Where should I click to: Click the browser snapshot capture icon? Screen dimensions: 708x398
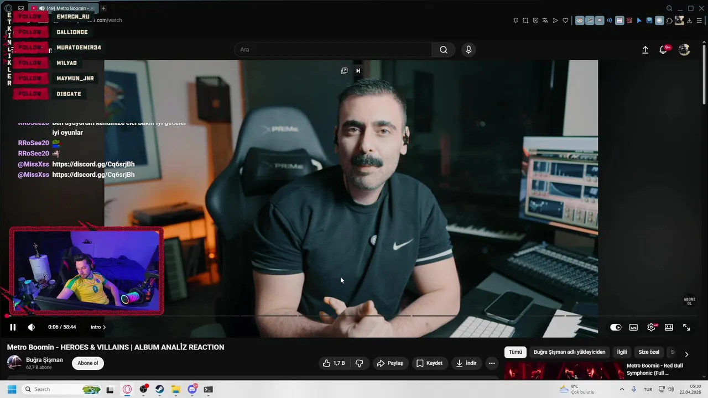pyautogui.click(x=525, y=20)
